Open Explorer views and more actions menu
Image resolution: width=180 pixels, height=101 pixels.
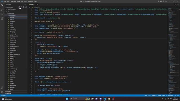click(25, 4)
